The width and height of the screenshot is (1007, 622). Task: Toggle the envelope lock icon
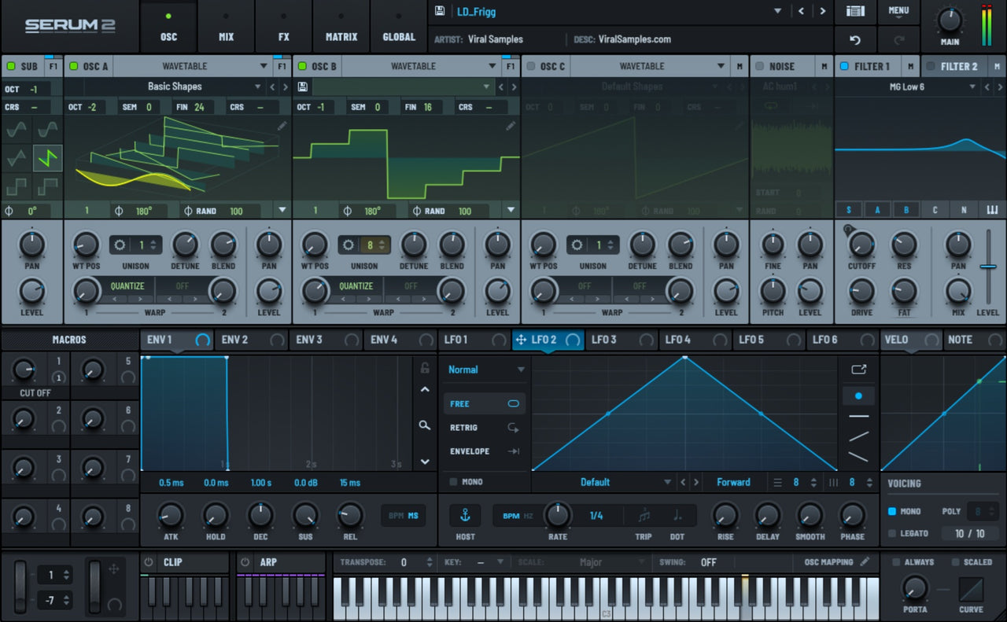pyautogui.click(x=425, y=368)
